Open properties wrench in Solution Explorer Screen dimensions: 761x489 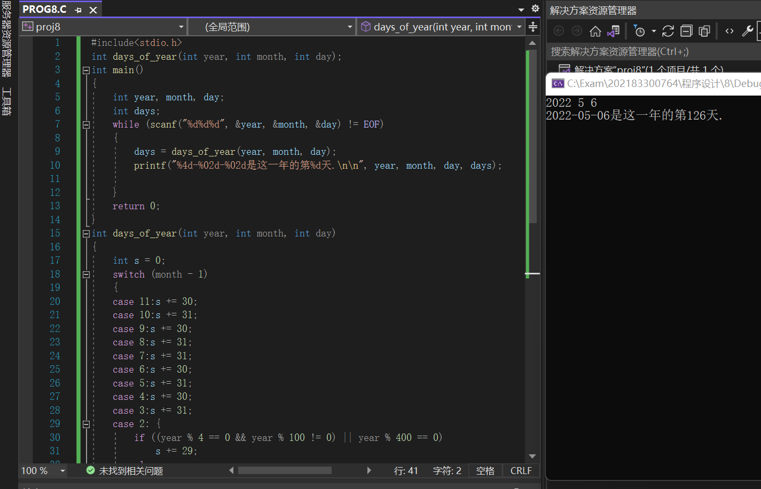(748, 31)
